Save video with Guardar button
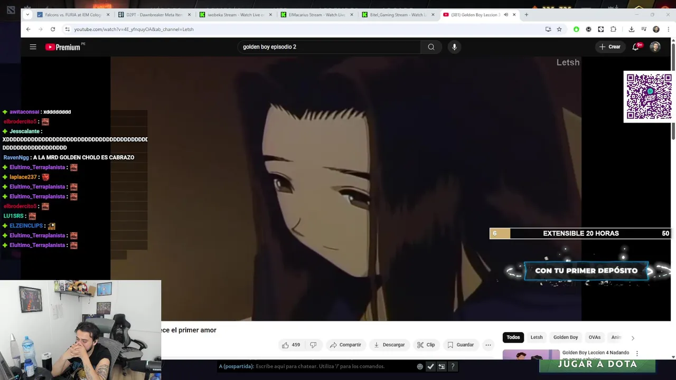This screenshot has height=380, width=676. point(461,345)
